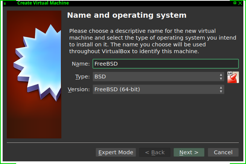The width and height of the screenshot is (246, 164).
Task: Maximize the Create Virtual Machine window
Action: (235, 3)
